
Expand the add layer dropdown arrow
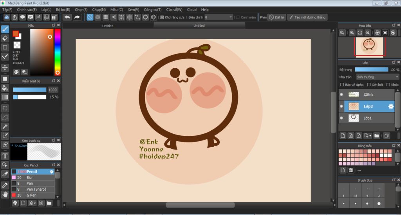(x=370, y=136)
